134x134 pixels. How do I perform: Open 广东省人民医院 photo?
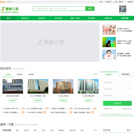(x=63, y=86)
